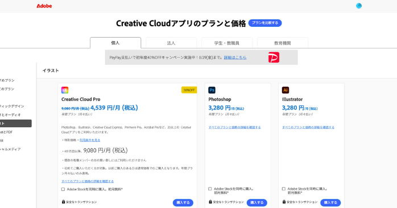Viewport: 397px width, 208px height.
Task: Select sidebar item ending in batとPDF
Action: coord(6,132)
